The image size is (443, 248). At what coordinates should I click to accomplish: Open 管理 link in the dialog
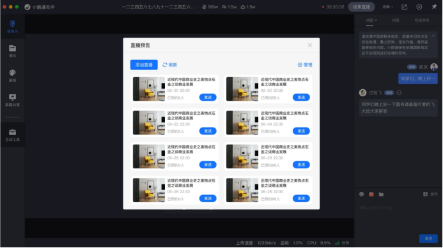[x=305, y=65]
